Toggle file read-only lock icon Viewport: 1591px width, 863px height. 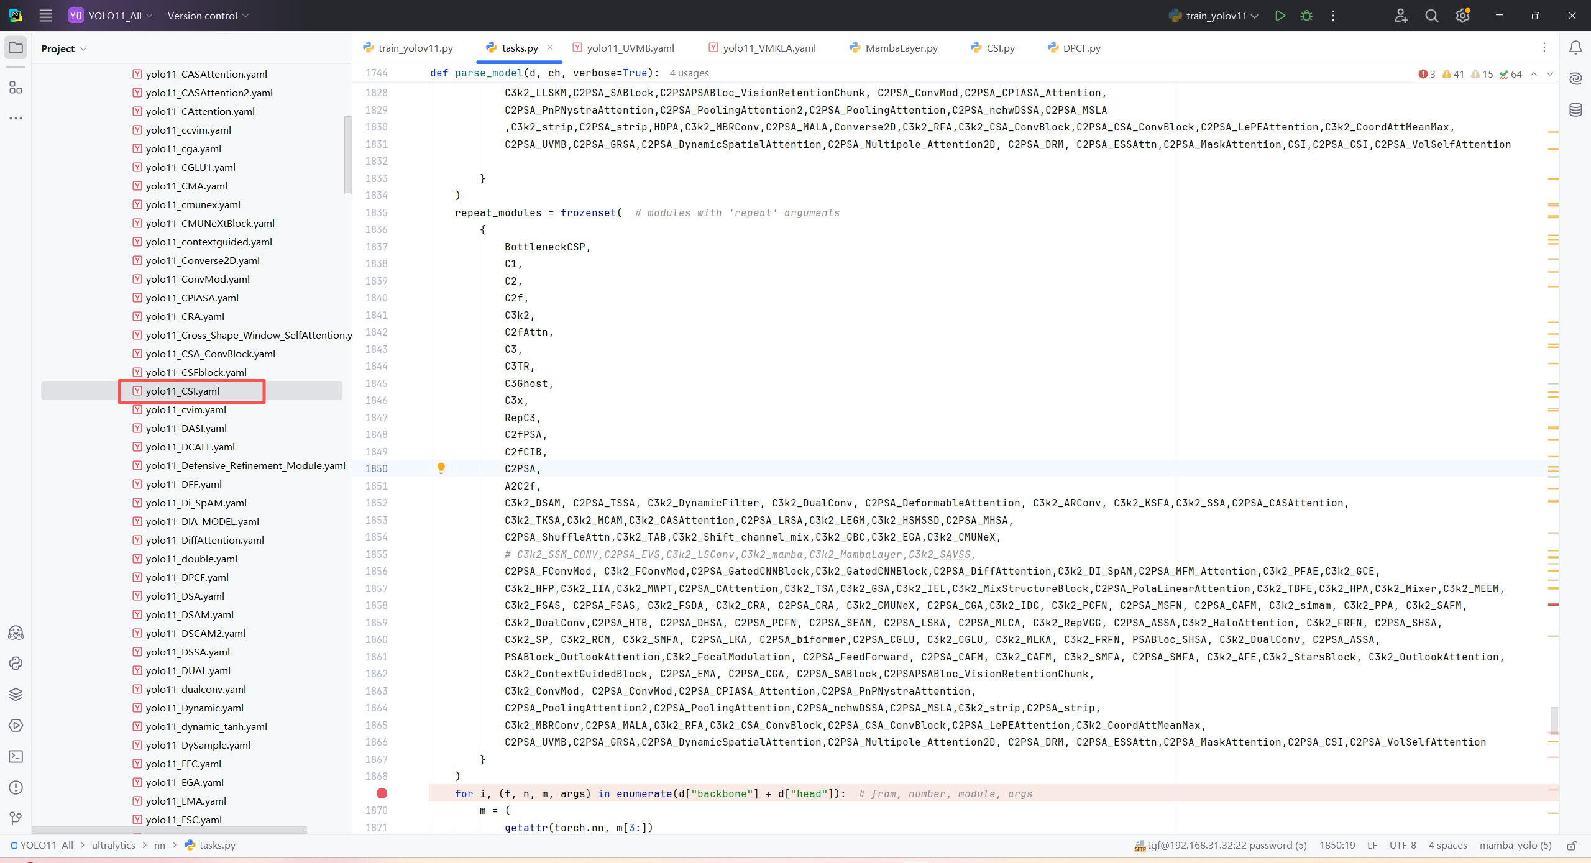(1572, 846)
